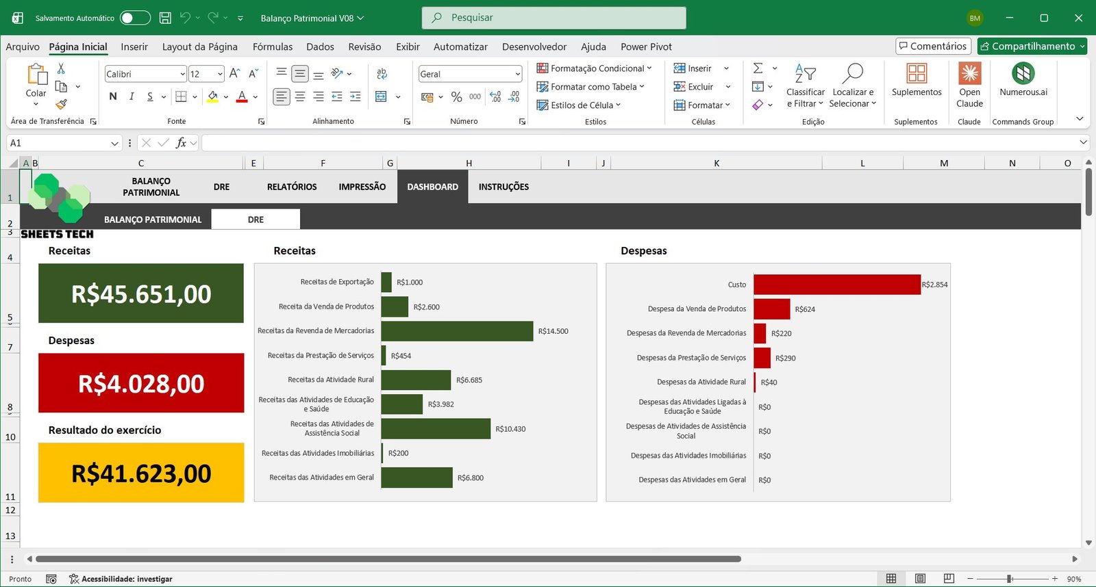This screenshot has width=1096, height=587.
Task: Click the Comentários button
Action: (x=933, y=46)
